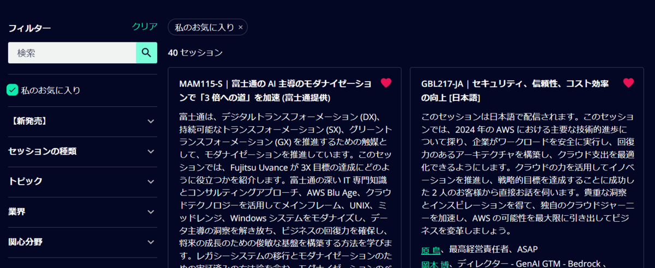Viewport: 655px width, 268px height.
Task: Expand the 業界 filter section
Action: [x=82, y=212]
